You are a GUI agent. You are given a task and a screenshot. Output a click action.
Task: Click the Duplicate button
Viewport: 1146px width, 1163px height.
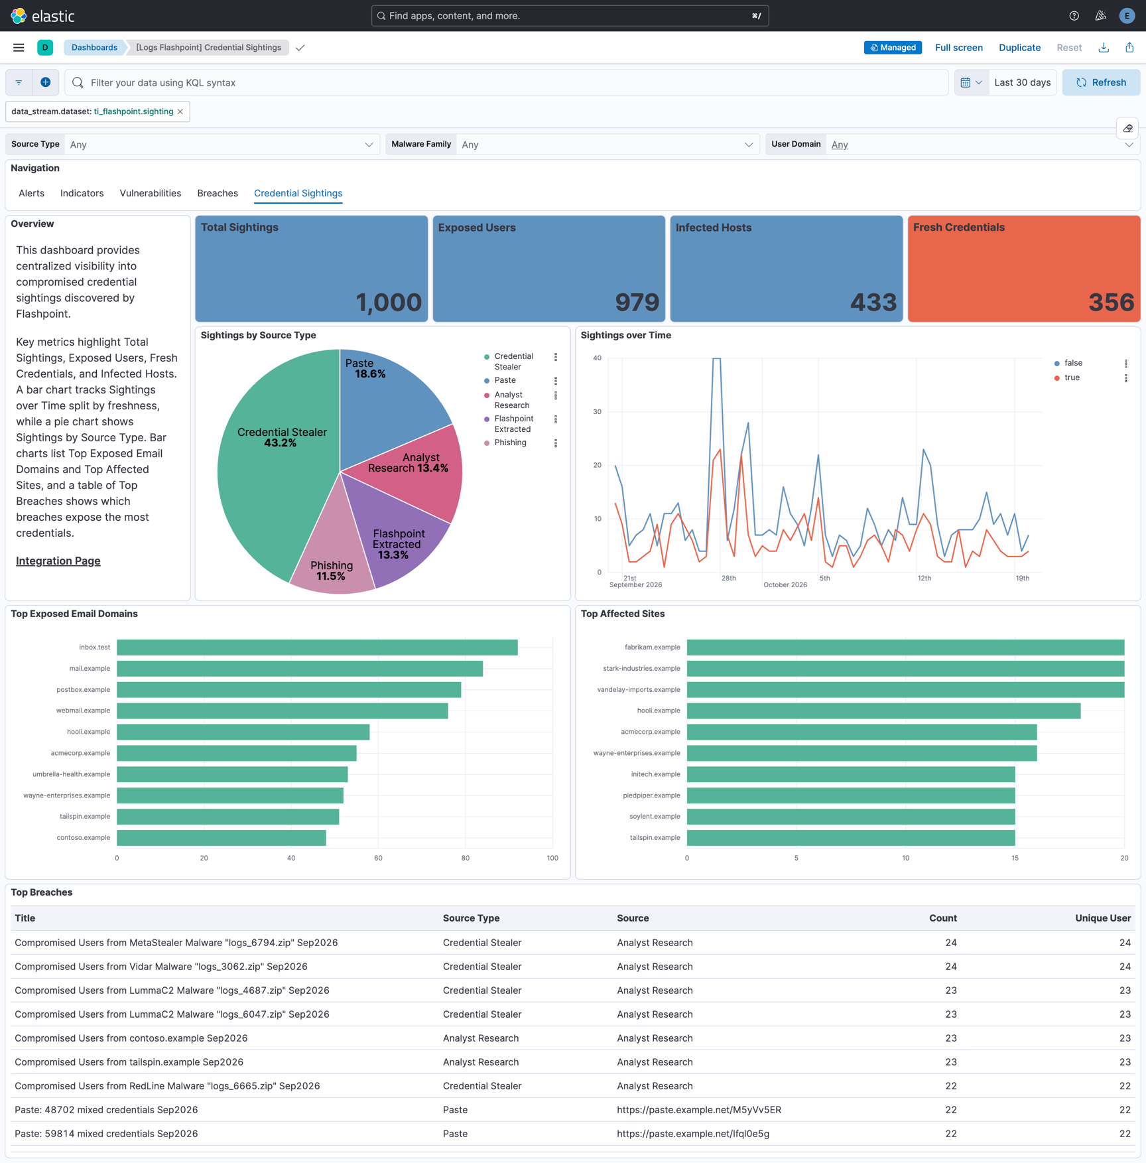[1019, 48]
